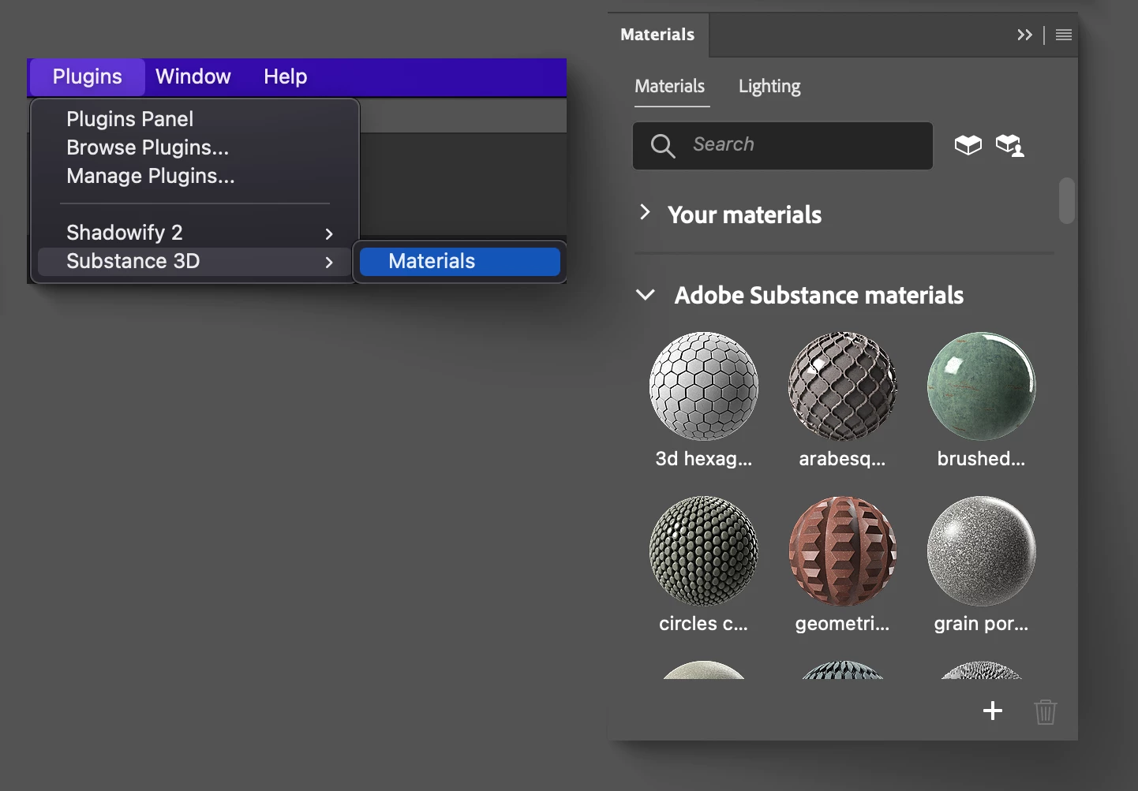The width and height of the screenshot is (1138, 791).
Task: Open the Materials panel hamburger menu
Action: point(1064,35)
